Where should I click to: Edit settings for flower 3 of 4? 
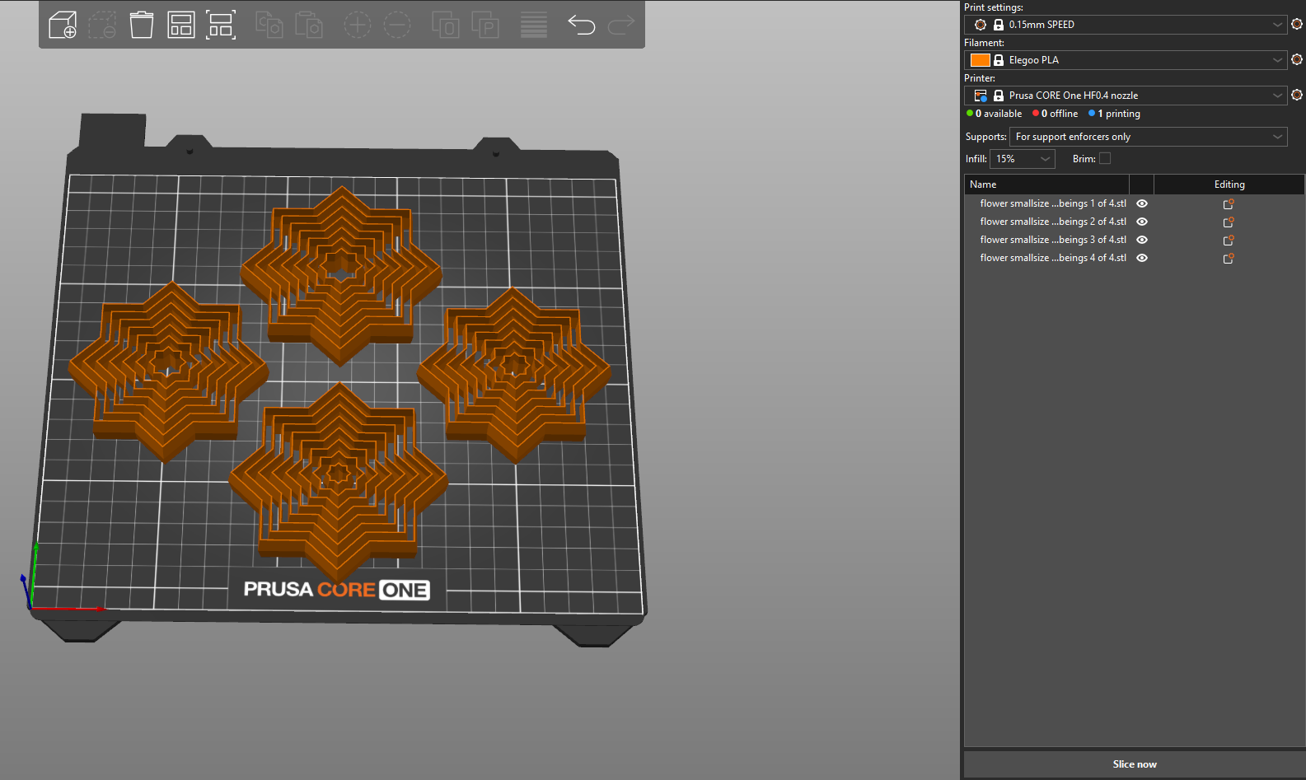pos(1229,240)
